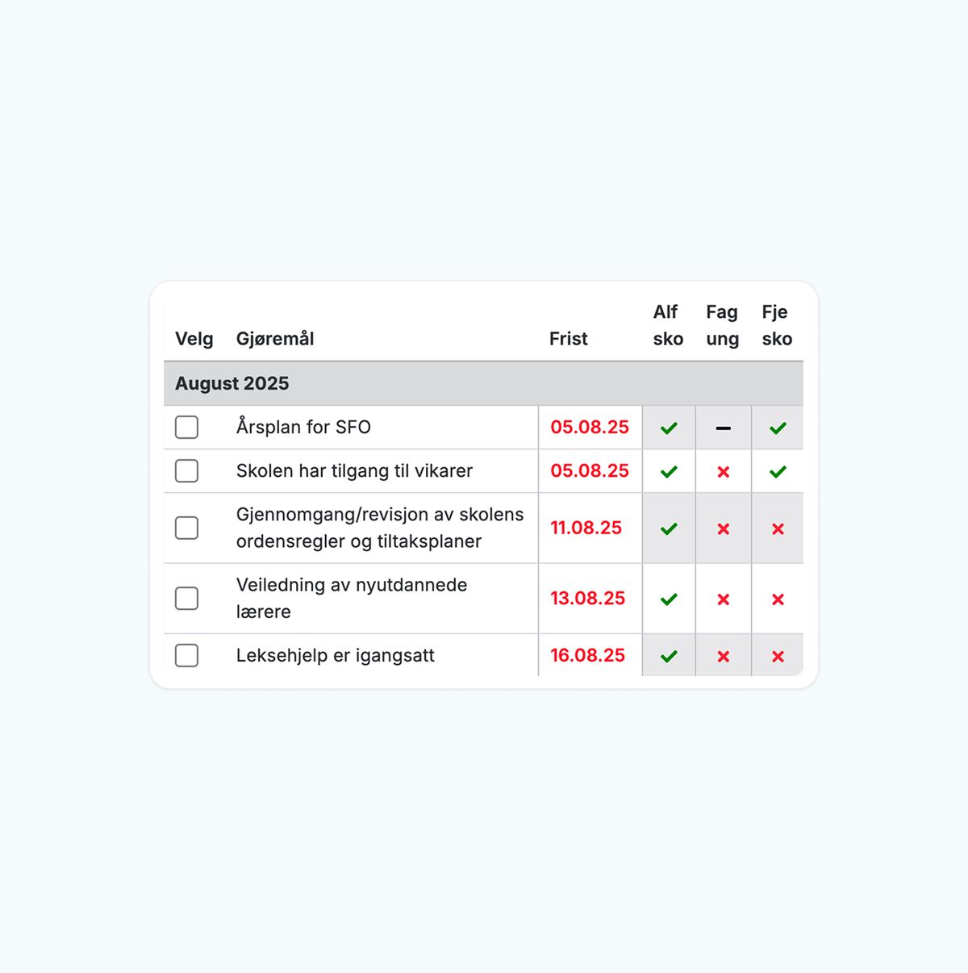Toggle the Veiledning av nyutdannede lærere checkbox
This screenshot has height=973, width=968.
pyautogui.click(x=186, y=598)
